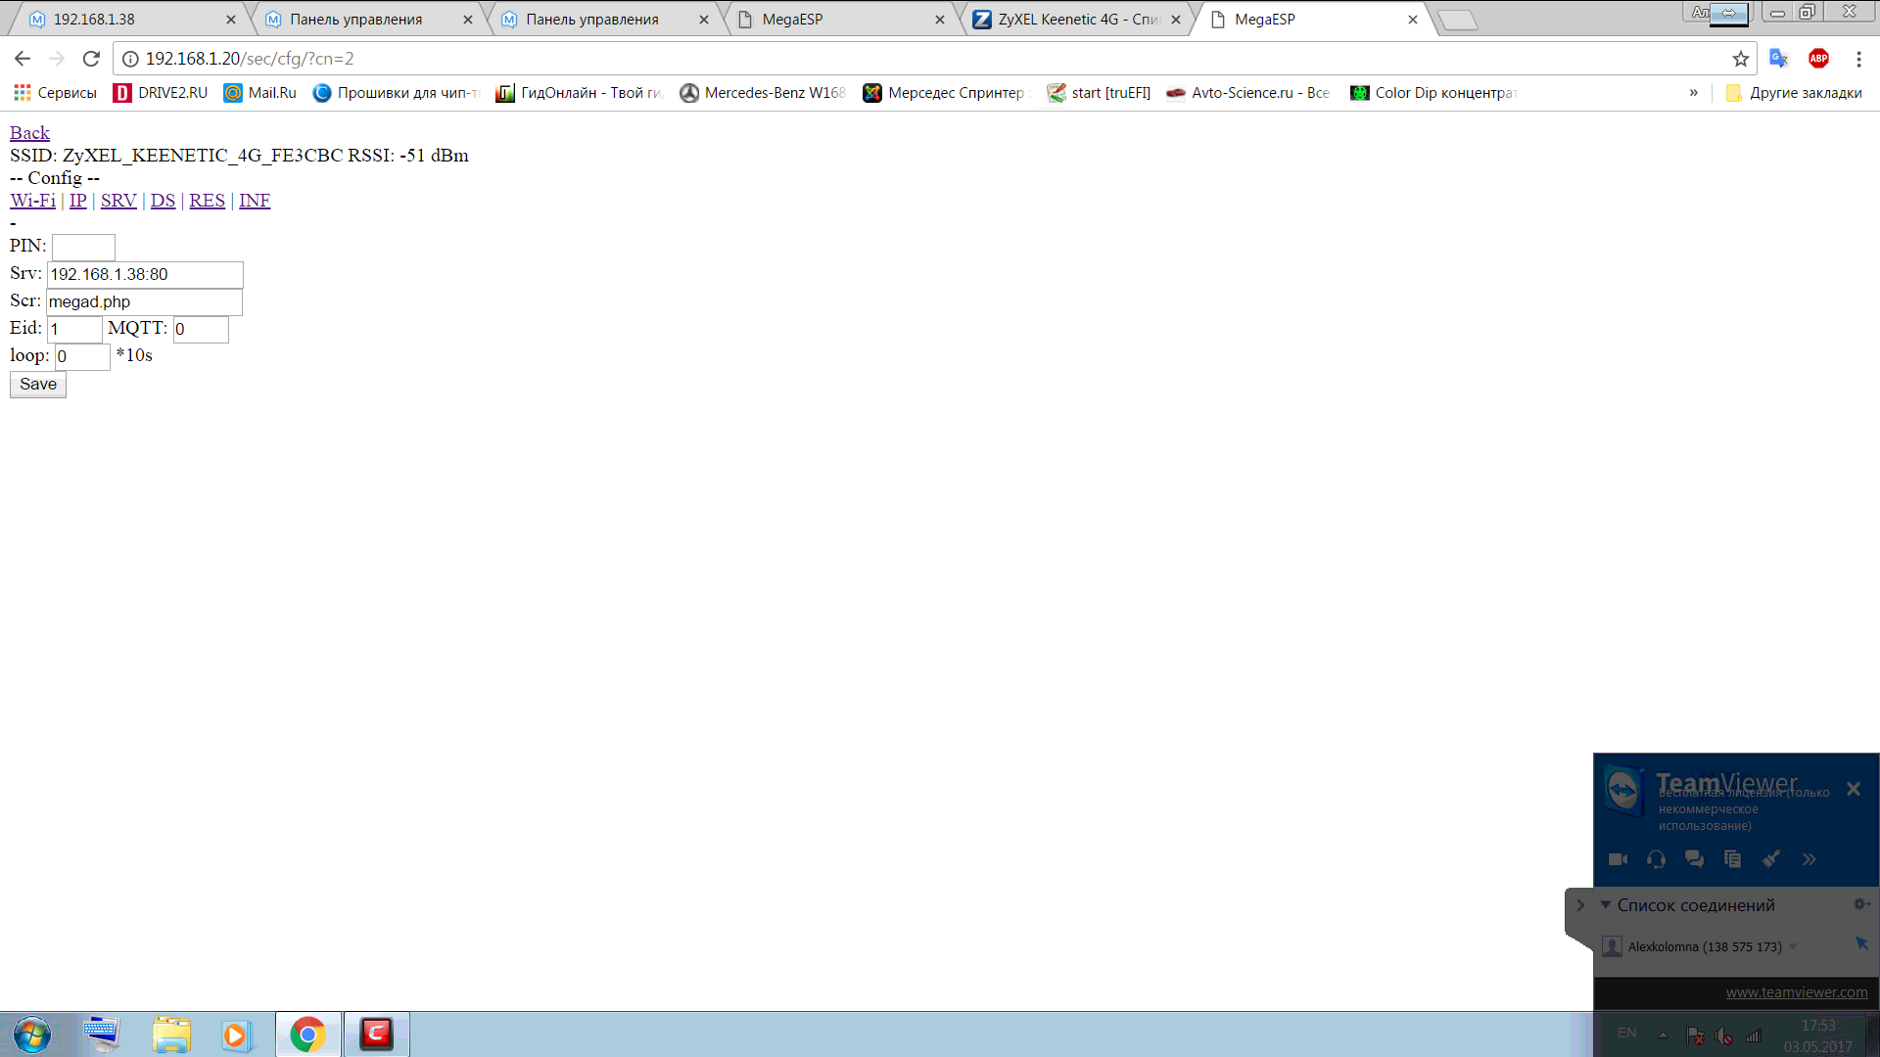The width and height of the screenshot is (1880, 1057).
Task: Open TeamViewer file transfer icon
Action: click(x=1733, y=858)
